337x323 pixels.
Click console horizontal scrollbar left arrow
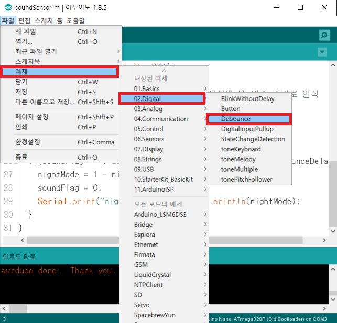(4, 309)
